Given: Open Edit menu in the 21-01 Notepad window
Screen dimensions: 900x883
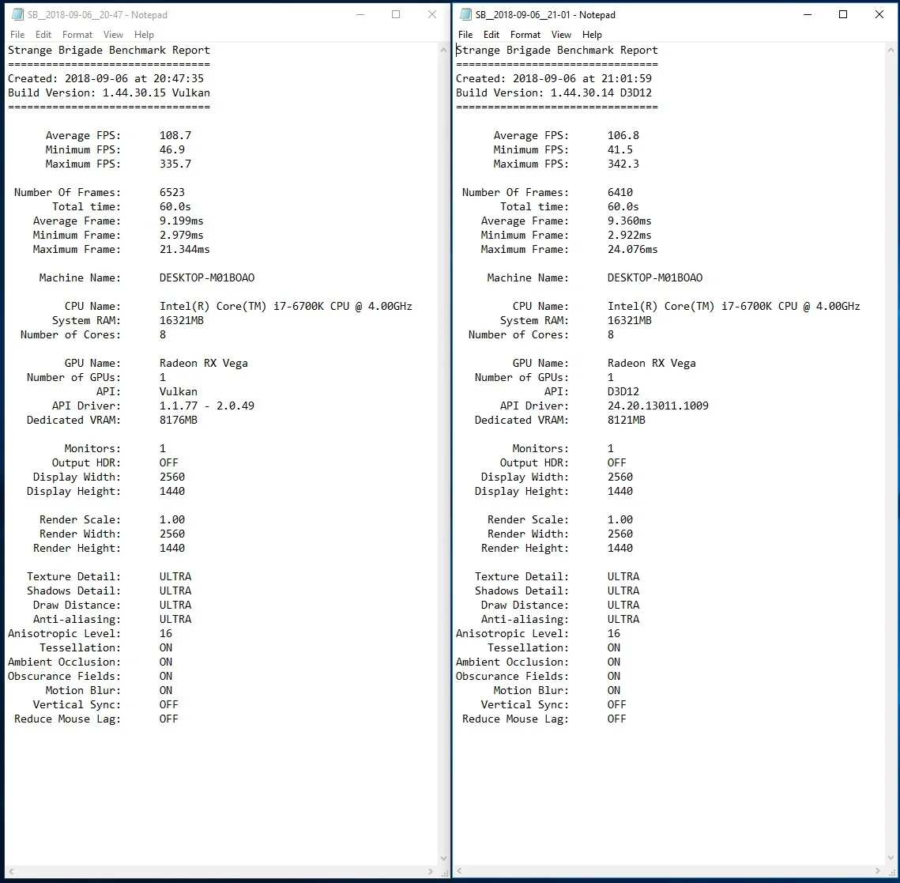Looking at the screenshot, I should 491,35.
